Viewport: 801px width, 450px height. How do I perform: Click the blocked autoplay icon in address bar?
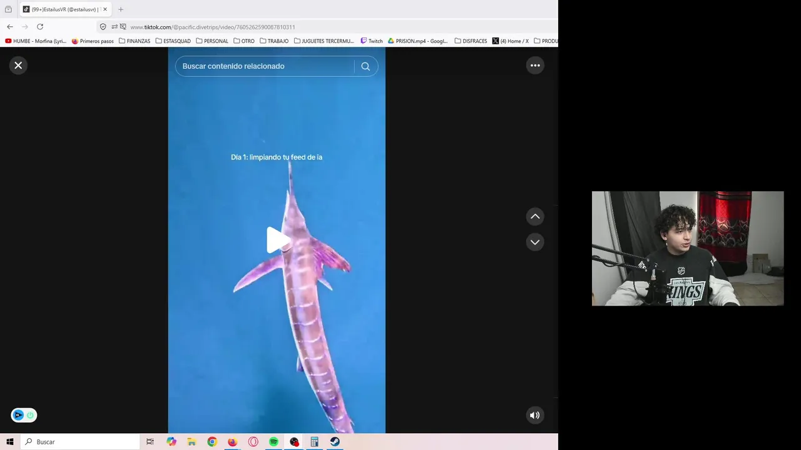pos(123,27)
